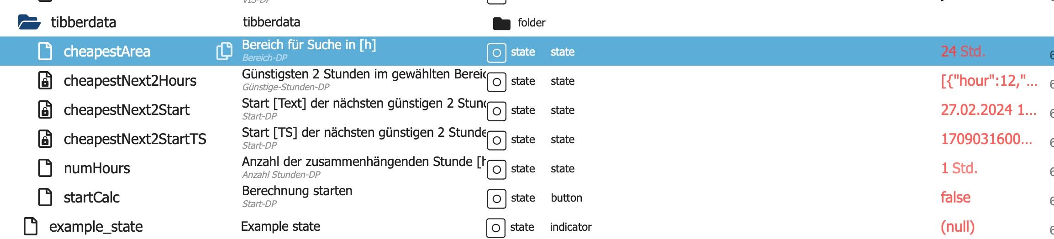Select the cheapestNext2Hours tree row
Image resolution: width=1054 pixels, height=239 pixels.
pyautogui.click(x=130, y=81)
